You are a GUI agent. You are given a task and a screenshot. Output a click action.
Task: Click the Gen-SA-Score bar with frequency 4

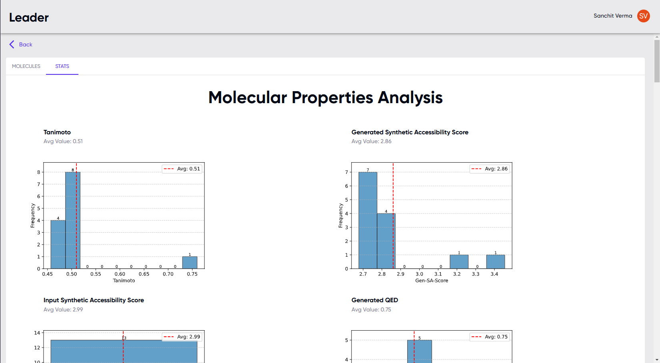(x=386, y=241)
